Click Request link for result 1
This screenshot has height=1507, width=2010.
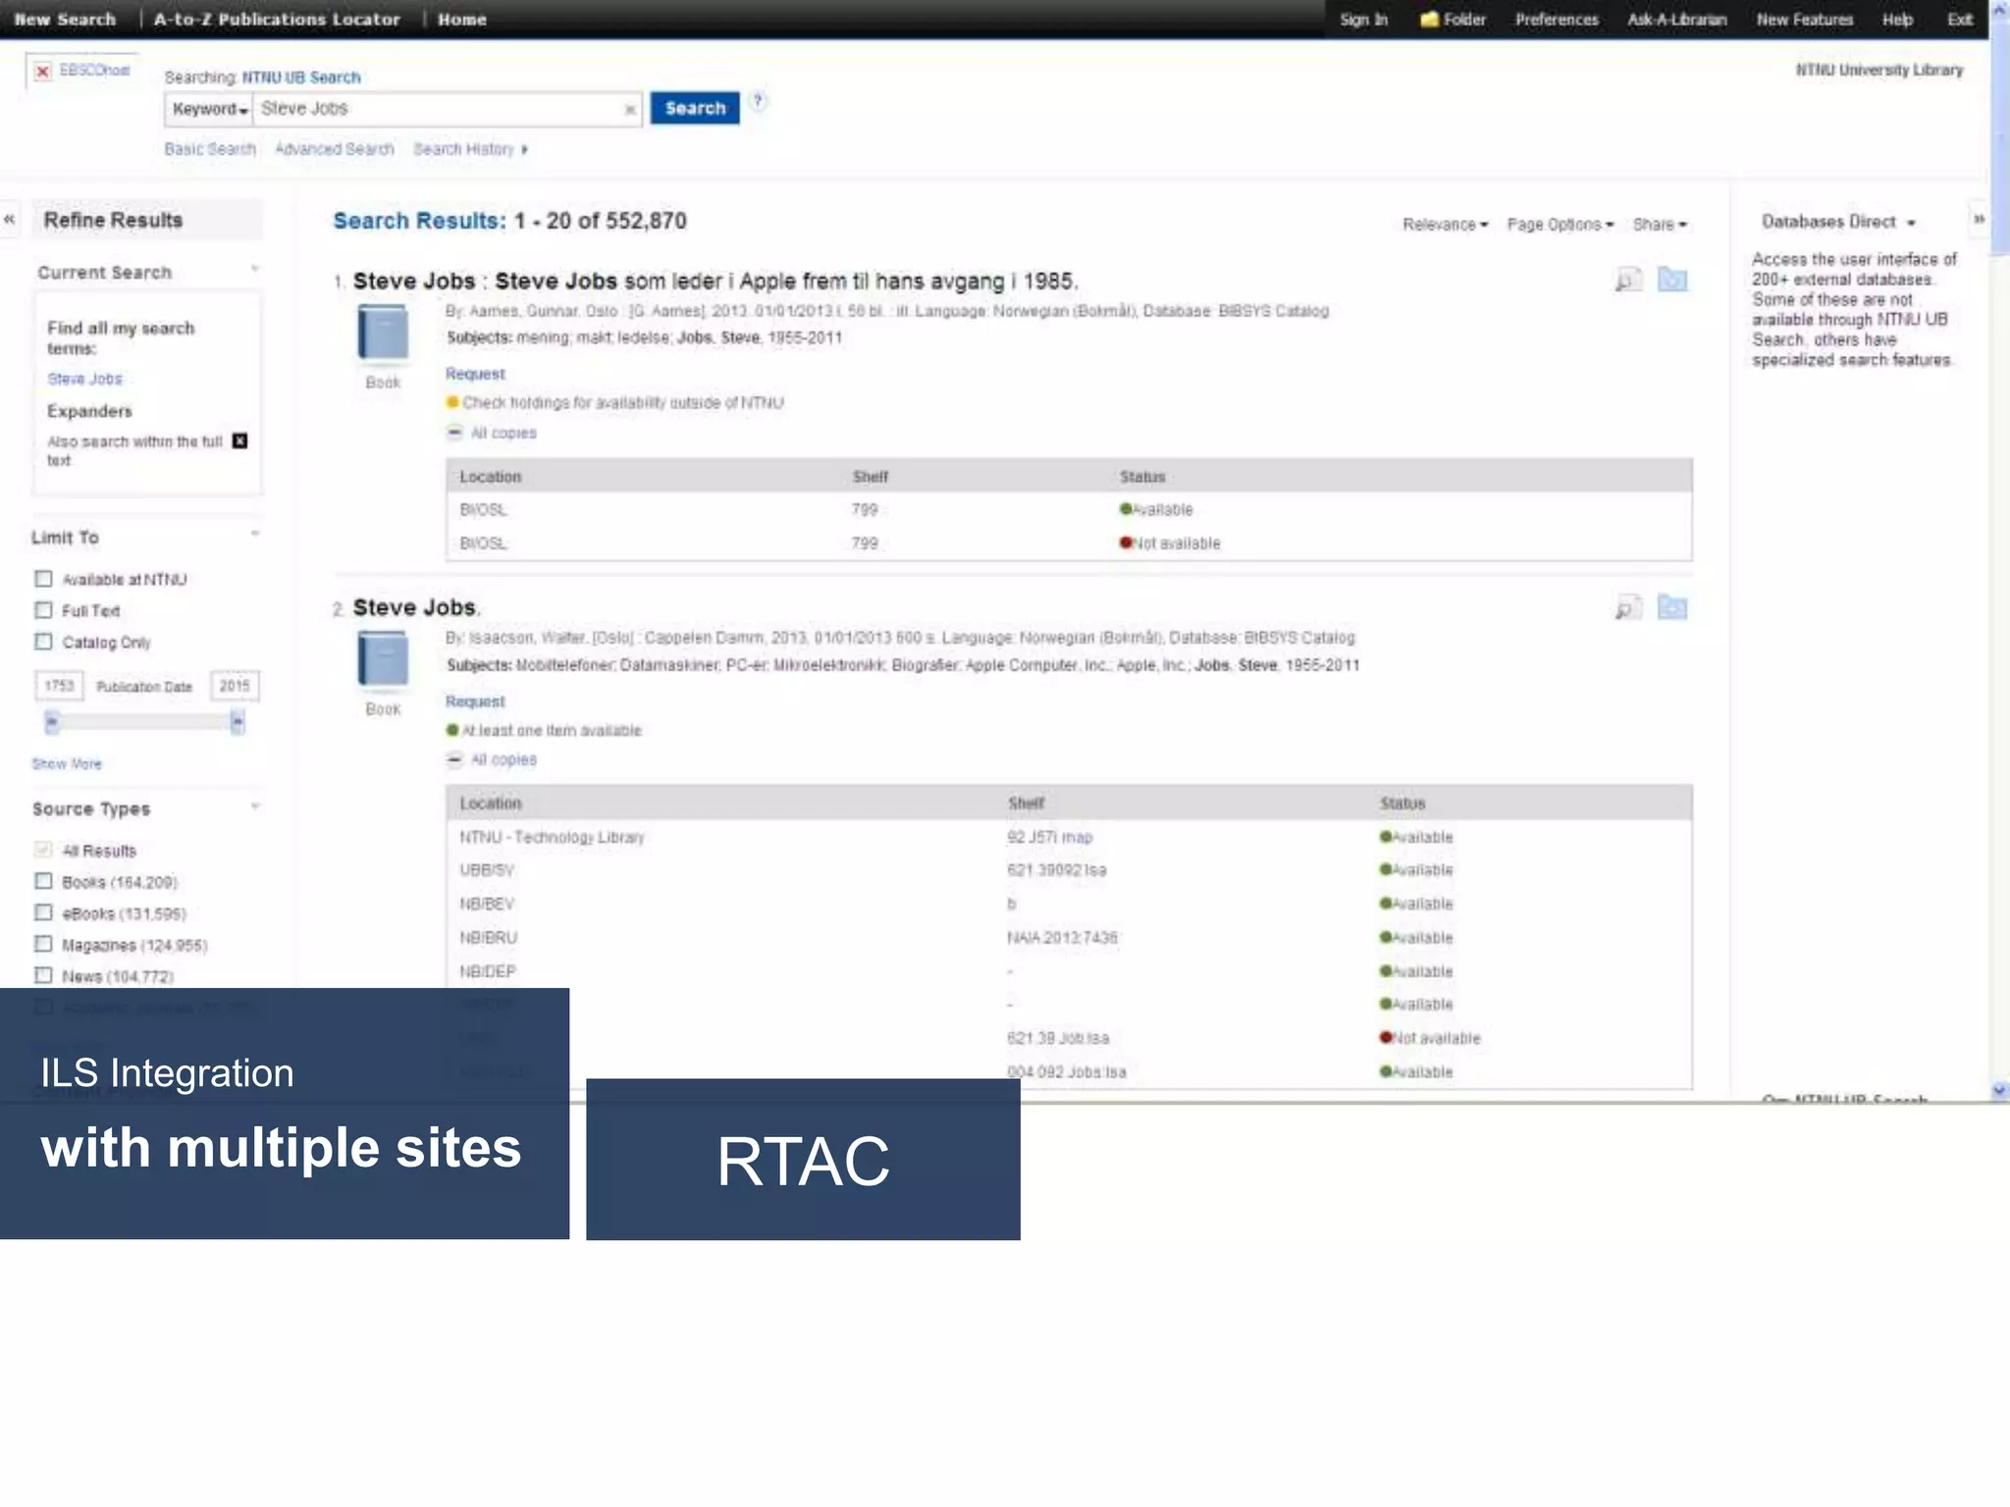click(x=475, y=374)
